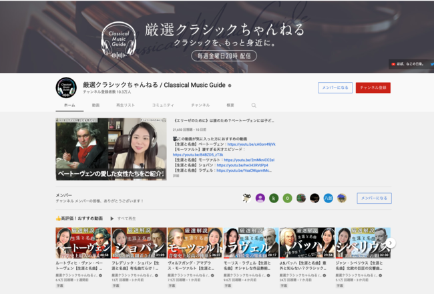
Task: Open title ルートヴィヒ・ヴァン・ベートーヴェン
Action: click(79, 265)
